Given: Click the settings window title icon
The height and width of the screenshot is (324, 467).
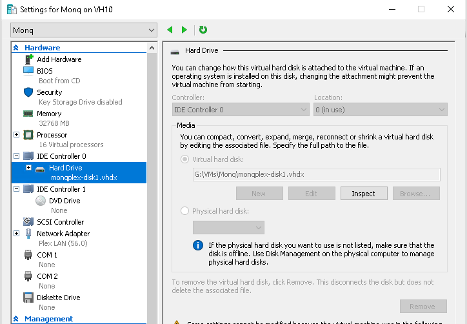Looking at the screenshot, I should point(12,9).
